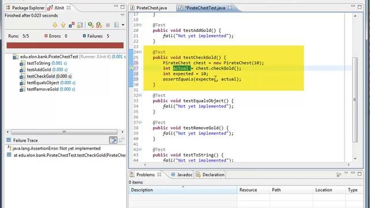This screenshot has height=208, width=370.
Task: Go to previous failed test arrow
Action: (63, 25)
